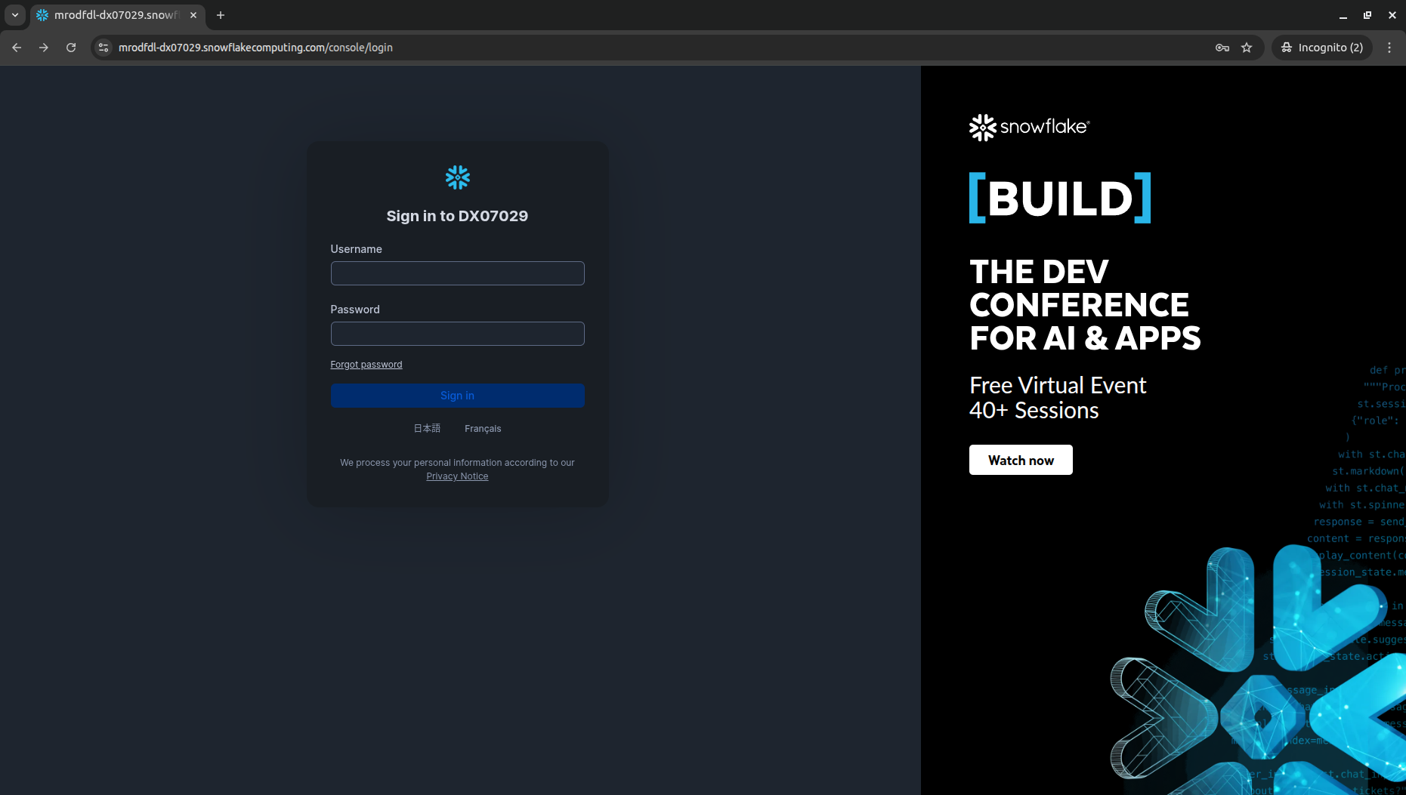Open a new browser tab
Screen dimensions: 1406x795
(x=221, y=15)
